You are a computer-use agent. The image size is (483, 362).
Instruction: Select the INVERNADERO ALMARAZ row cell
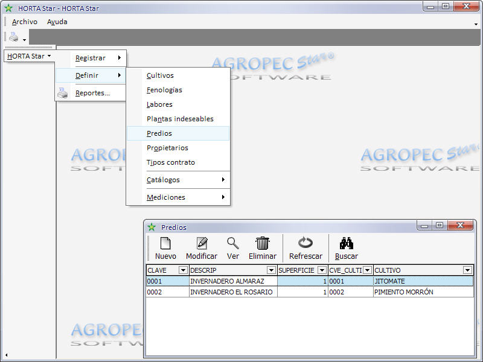(x=233, y=281)
